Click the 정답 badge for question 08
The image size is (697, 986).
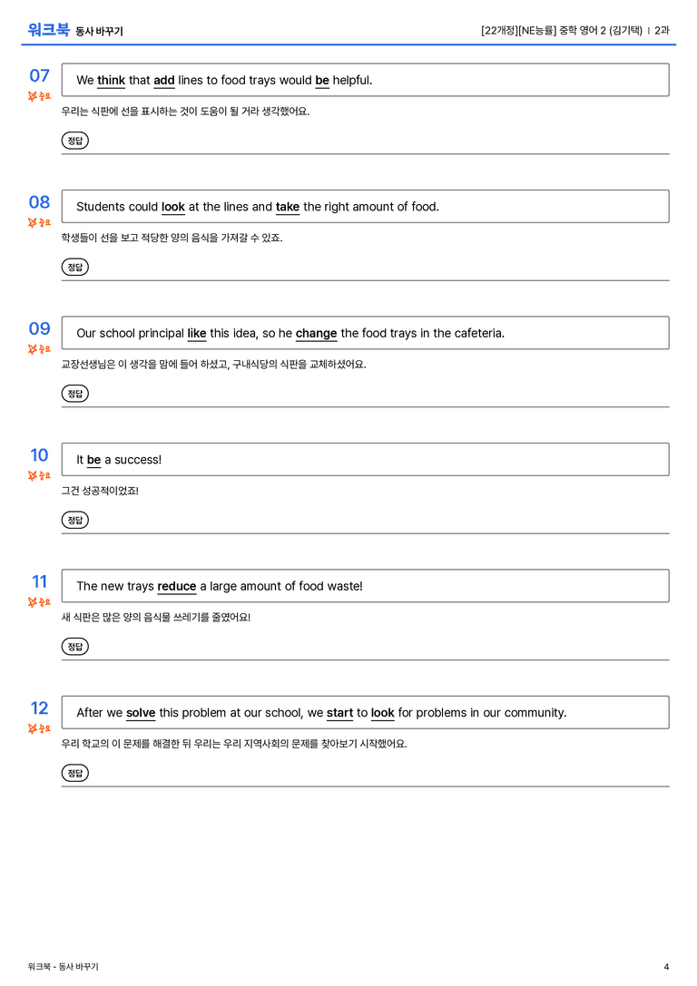tap(74, 268)
